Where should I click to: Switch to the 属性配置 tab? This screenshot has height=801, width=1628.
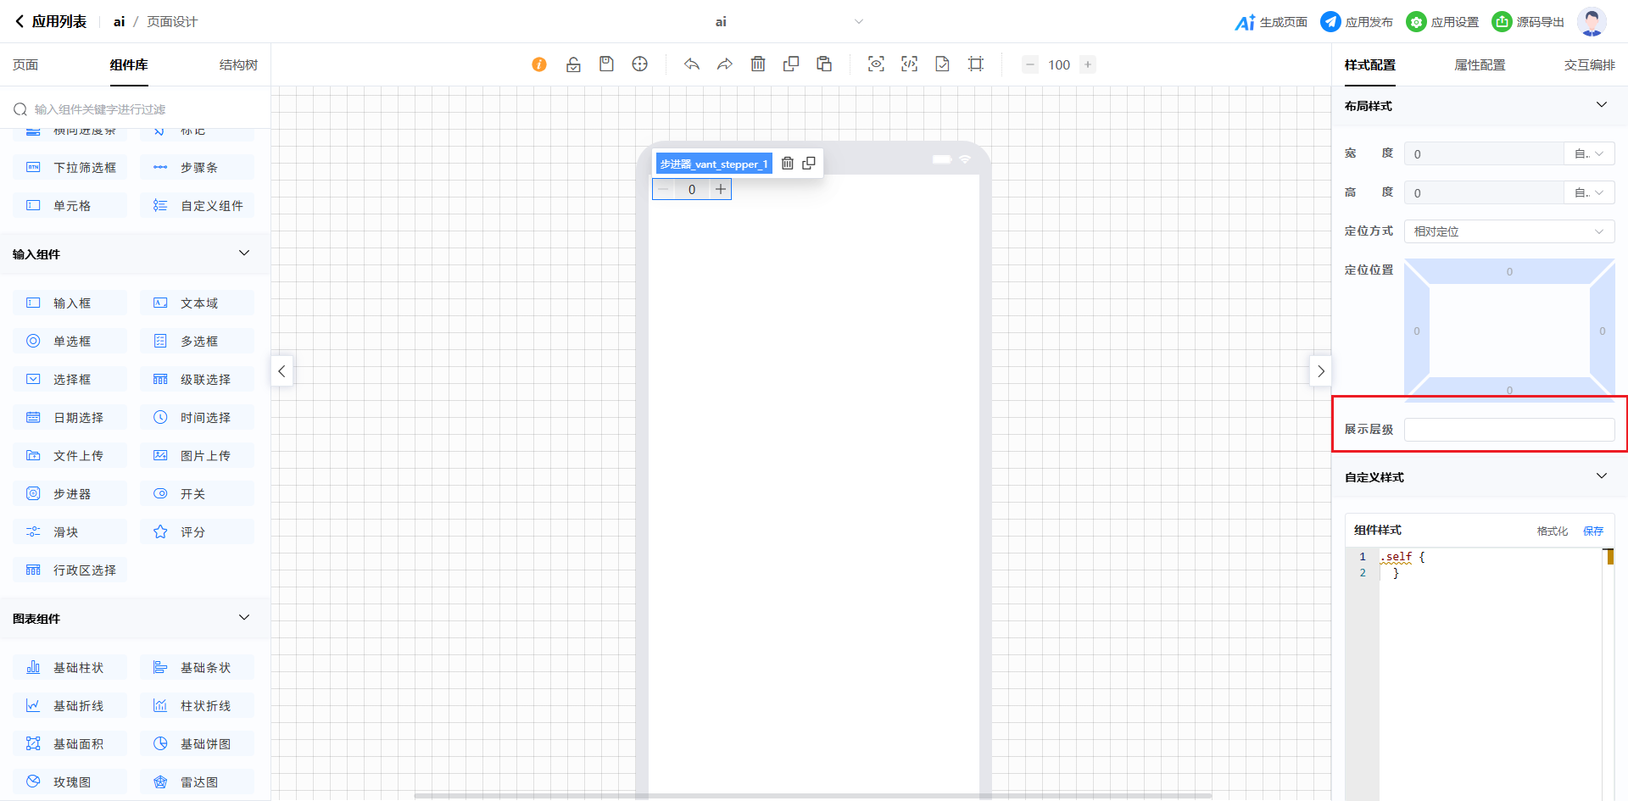click(1480, 65)
